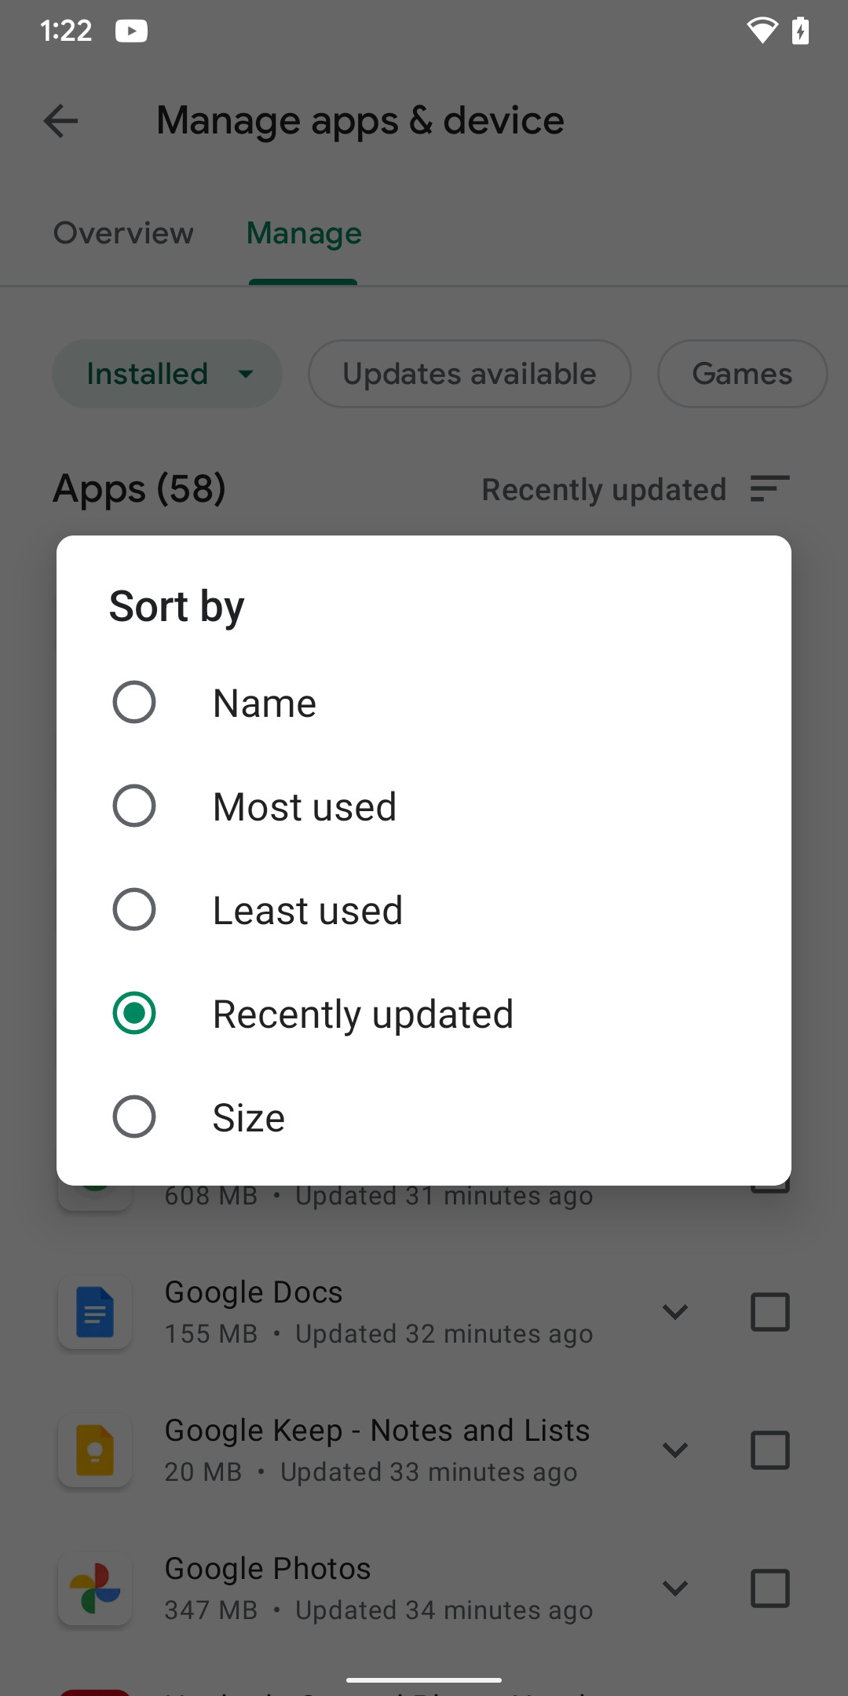Select the Name sort option
This screenshot has width=848, height=1696.
click(x=134, y=702)
